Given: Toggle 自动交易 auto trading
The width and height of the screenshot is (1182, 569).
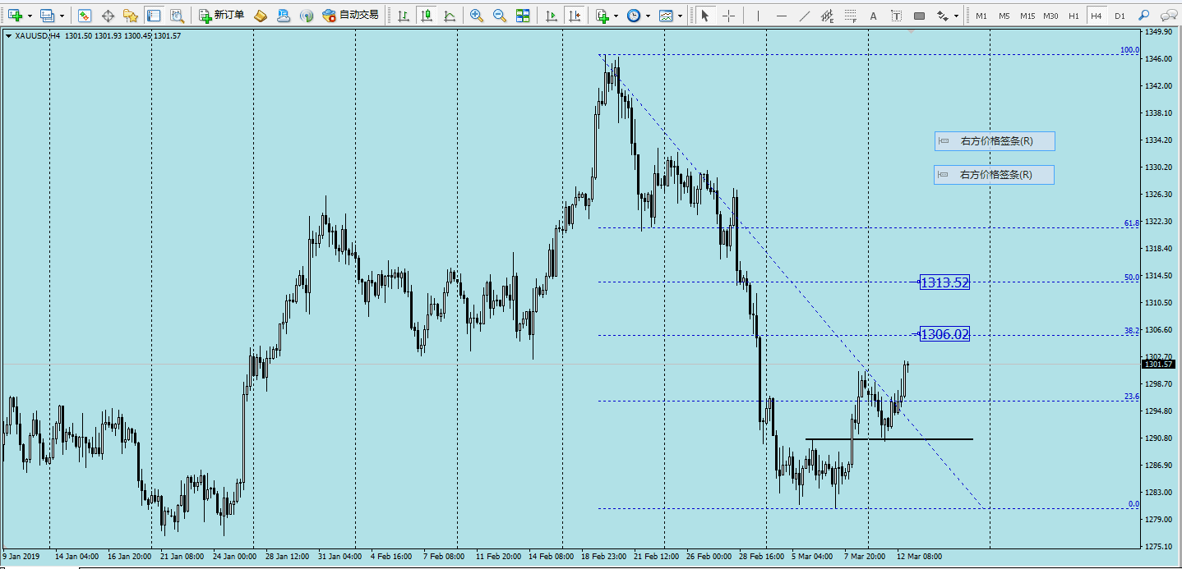Looking at the screenshot, I should pos(351,16).
